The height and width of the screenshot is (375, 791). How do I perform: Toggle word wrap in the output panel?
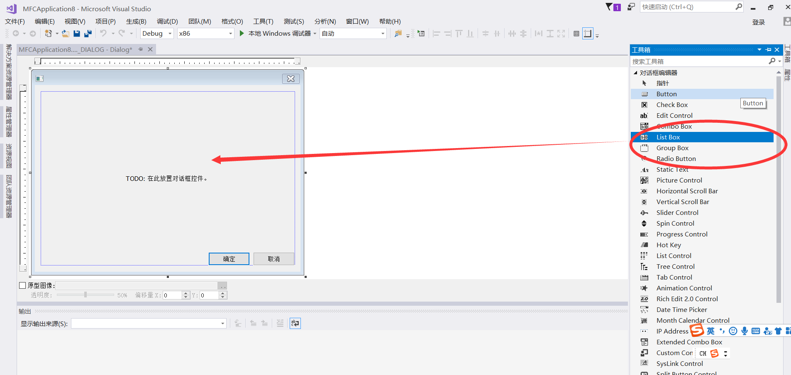pyautogui.click(x=295, y=323)
